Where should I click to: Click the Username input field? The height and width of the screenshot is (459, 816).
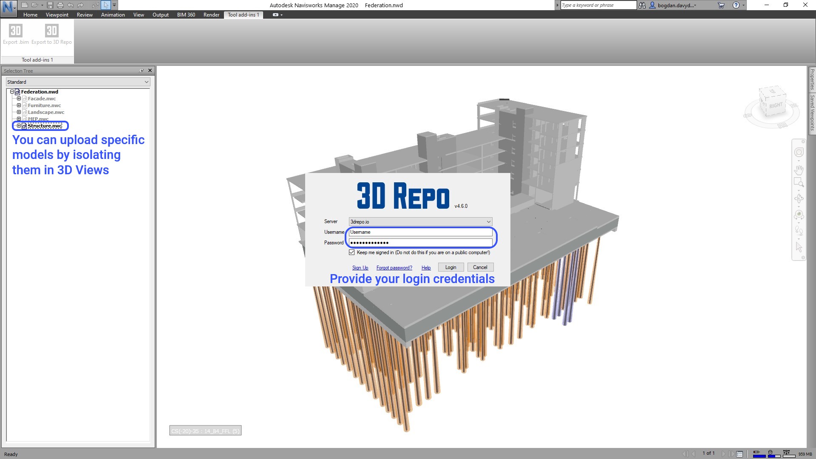click(420, 232)
